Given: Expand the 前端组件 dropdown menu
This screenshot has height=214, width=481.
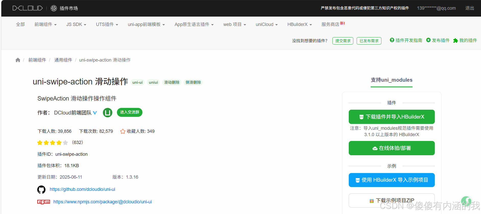Looking at the screenshot, I should coord(45,24).
